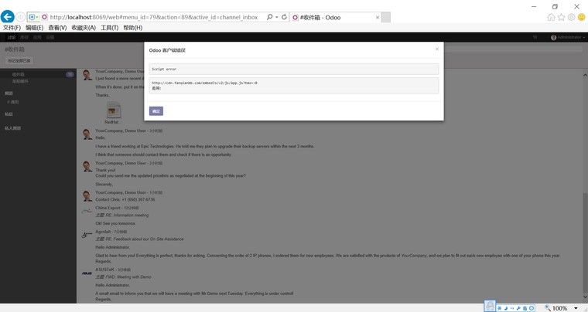The height and width of the screenshot is (312, 588).
Task: Click the 标记全部已读 button
Action: coord(19,60)
